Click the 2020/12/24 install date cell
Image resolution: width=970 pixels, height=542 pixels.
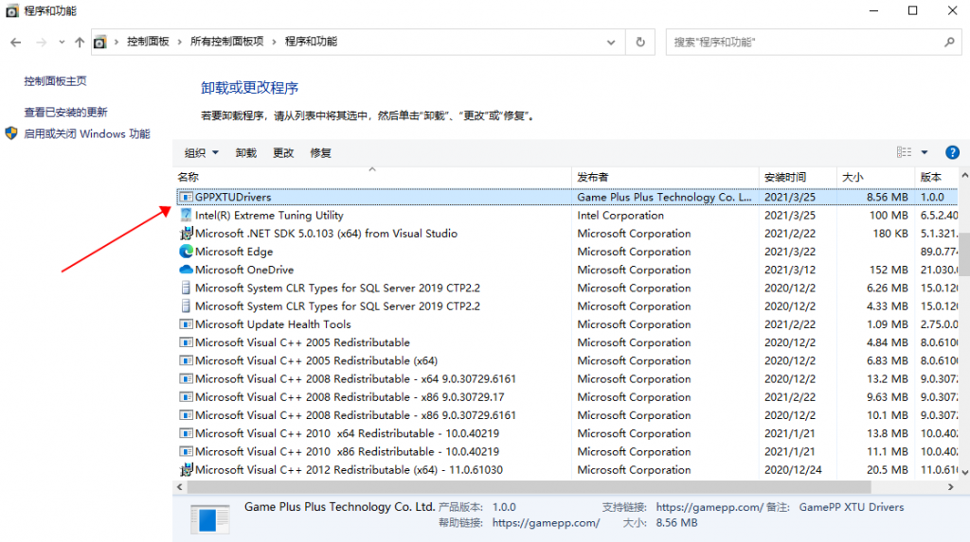(x=793, y=470)
